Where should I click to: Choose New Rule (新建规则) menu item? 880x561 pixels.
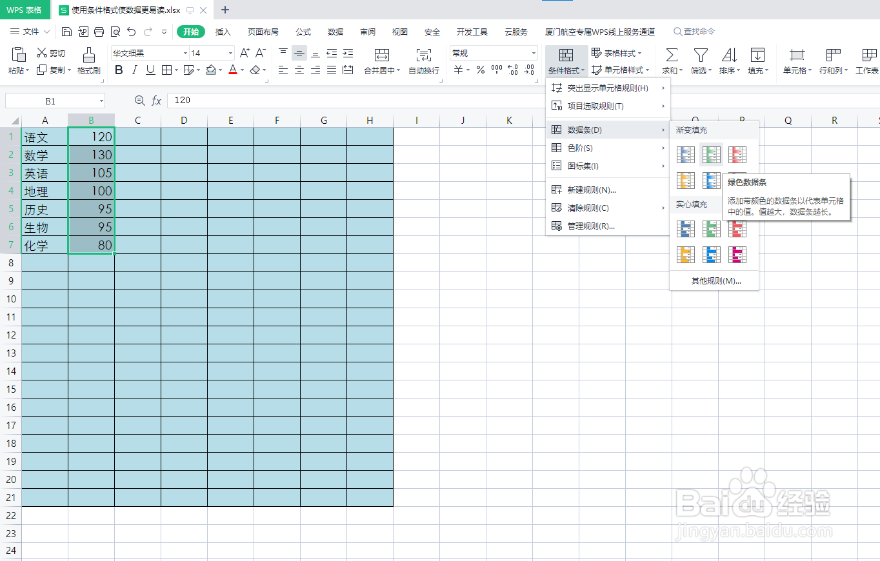(608, 190)
